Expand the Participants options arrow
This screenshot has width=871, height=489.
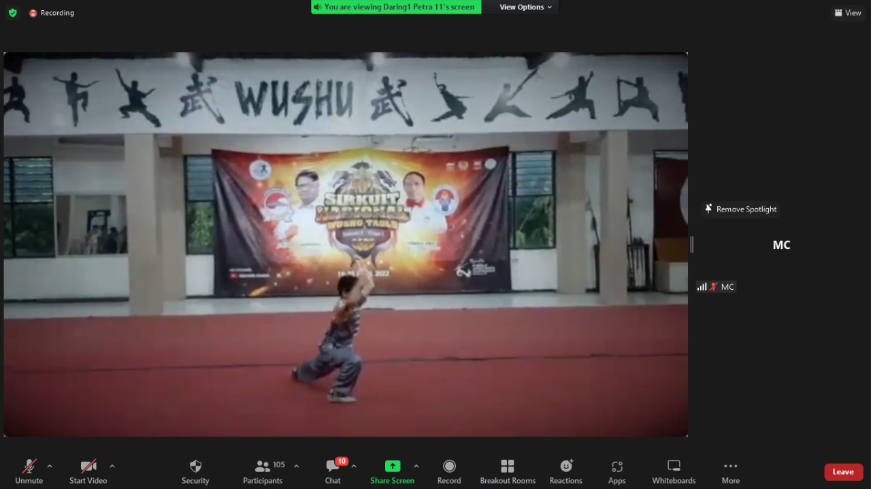[296, 467]
